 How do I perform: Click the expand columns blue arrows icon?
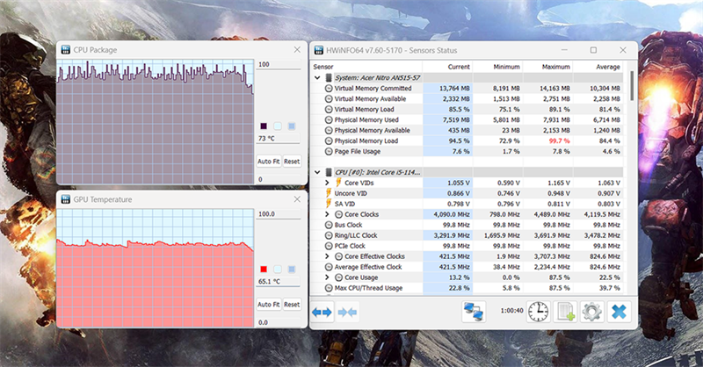pyautogui.click(x=322, y=313)
